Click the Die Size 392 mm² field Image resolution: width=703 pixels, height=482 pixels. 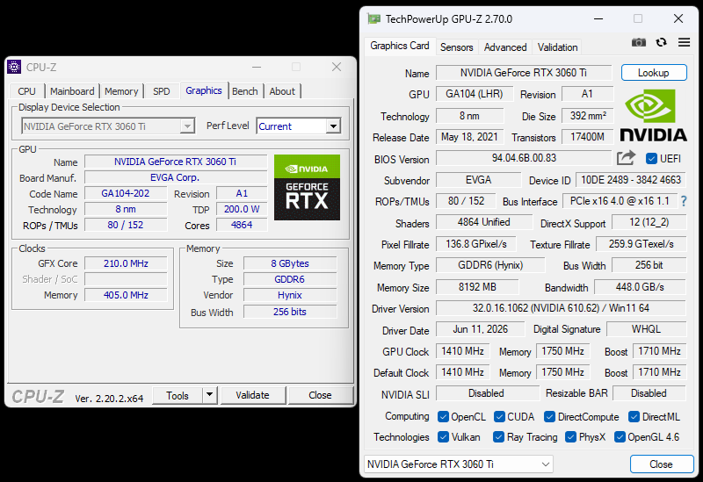[588, 116]
